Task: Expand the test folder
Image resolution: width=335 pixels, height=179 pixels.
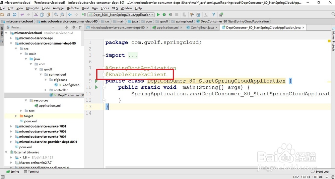Action: click(x=21, y=111)
